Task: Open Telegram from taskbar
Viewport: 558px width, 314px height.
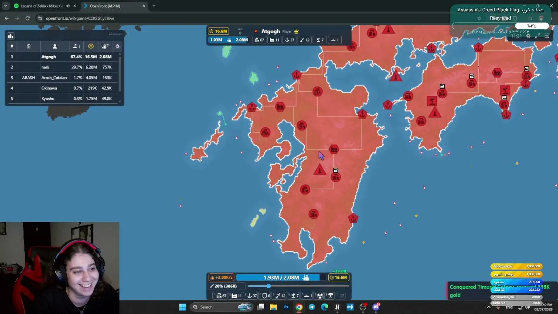Action: (x=312, y=307)
